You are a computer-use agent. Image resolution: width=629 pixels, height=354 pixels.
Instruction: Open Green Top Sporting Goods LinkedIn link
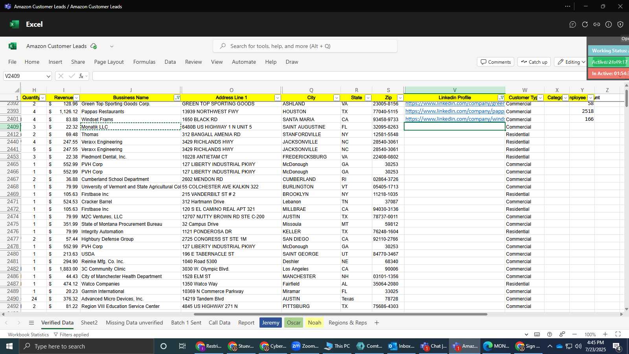[455, 104]
